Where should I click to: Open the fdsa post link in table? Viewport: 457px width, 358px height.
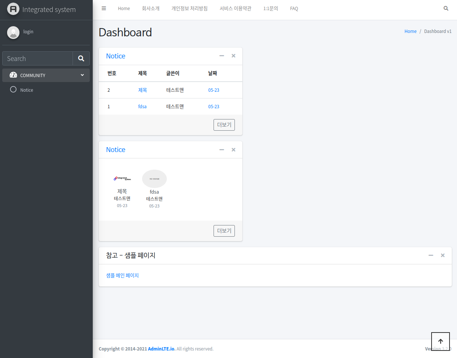(x=142, y=106)
